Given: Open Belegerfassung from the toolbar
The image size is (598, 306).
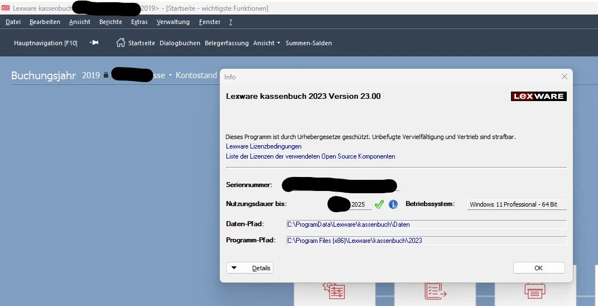Looking at the screenshot, I should tap(226, 43).
